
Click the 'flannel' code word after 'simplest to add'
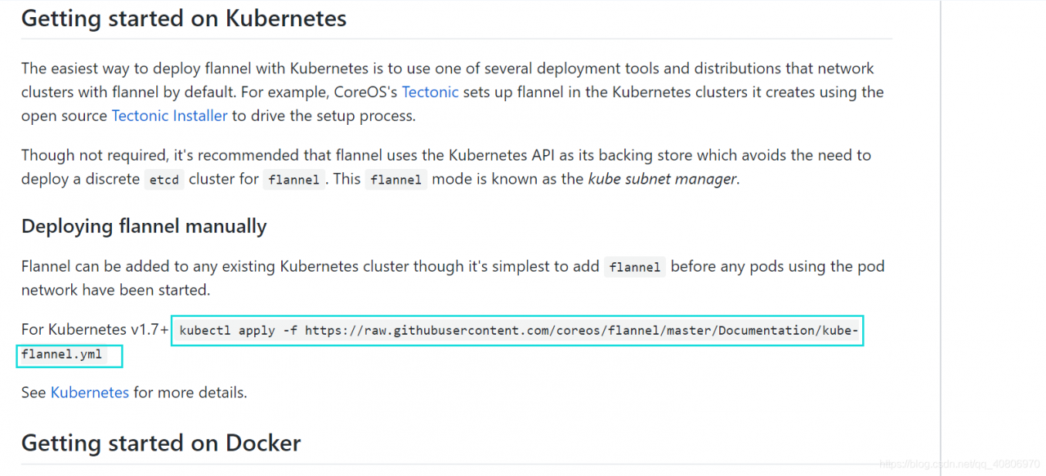coord(635,267)
